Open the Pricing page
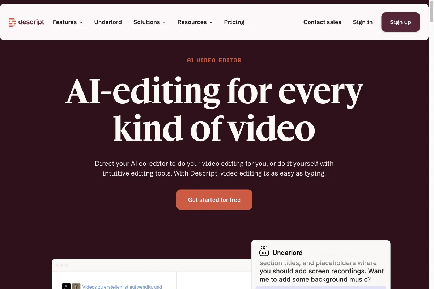Viewport: 434px width, 289px height. click(x=234, y=22)
